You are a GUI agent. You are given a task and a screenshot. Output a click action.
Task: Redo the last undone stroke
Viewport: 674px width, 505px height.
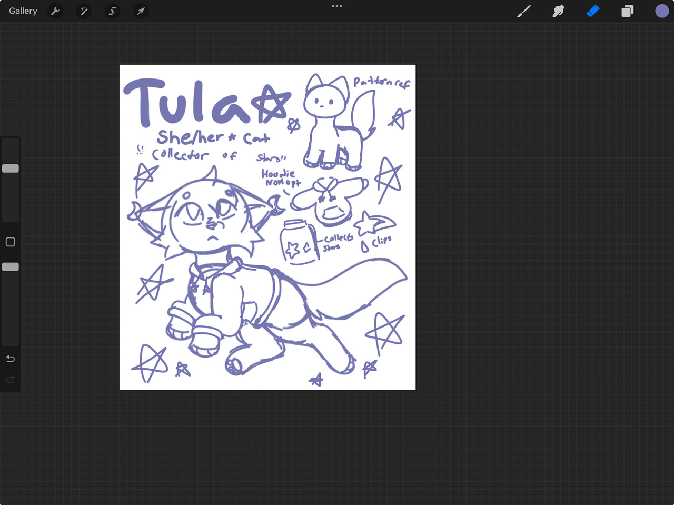click(10, 380)
